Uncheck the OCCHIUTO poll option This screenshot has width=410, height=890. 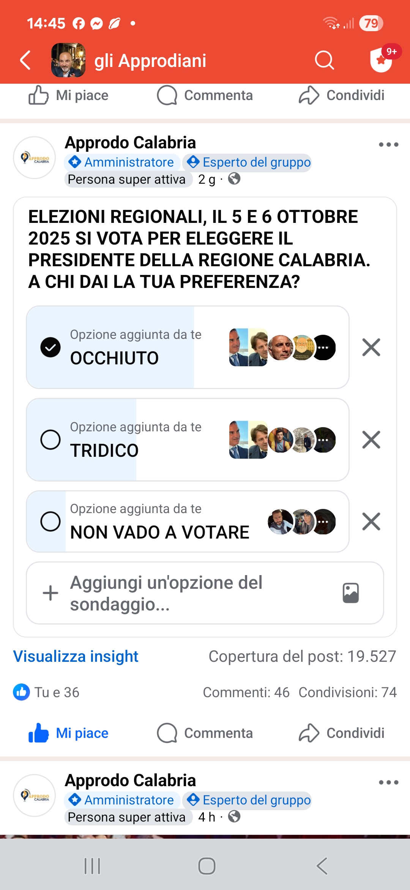pos(50,347)
